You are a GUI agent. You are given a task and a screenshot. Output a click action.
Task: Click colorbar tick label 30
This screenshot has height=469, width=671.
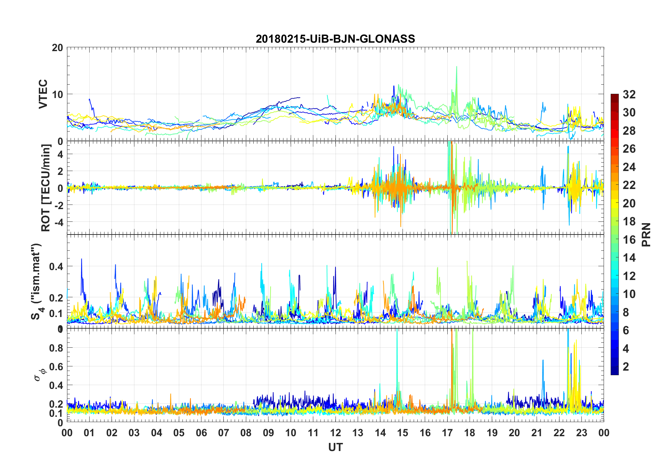tap(629, 112)
